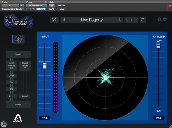Open the Delay module block
172x128 pixels.
click(x=11, y=76)
